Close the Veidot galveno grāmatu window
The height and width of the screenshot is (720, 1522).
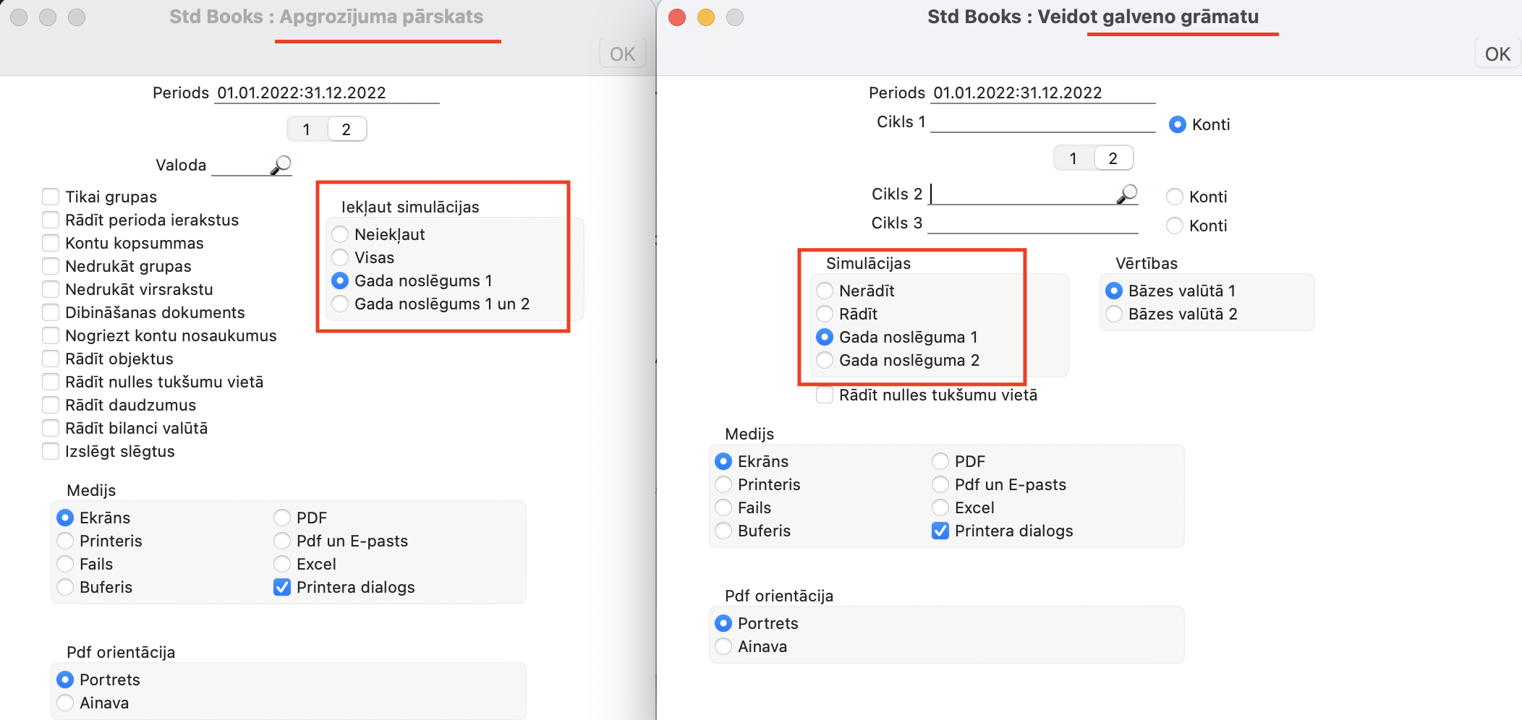tap(677, 17)
